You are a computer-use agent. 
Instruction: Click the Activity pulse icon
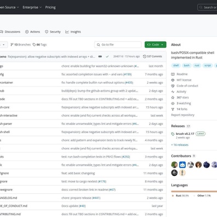coord(173,92)
